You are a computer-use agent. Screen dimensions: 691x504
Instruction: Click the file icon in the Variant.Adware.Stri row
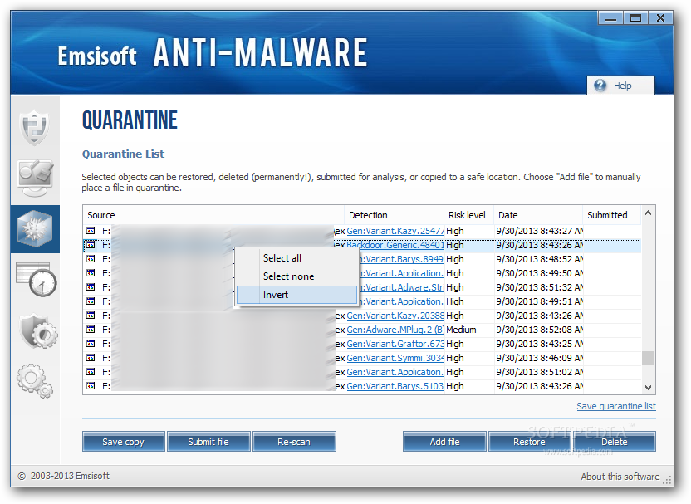(91, 286)
